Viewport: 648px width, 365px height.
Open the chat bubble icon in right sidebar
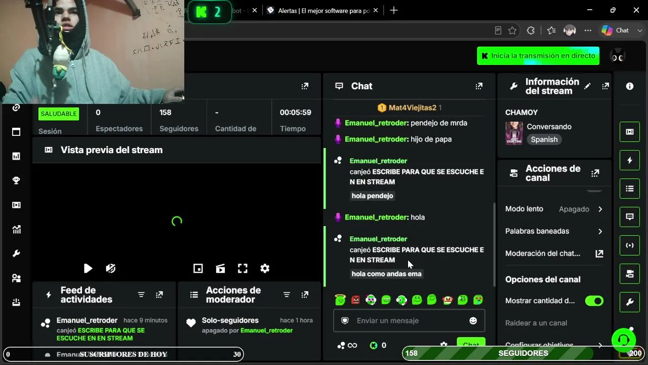pyautogui.click(x=630, y=217)
